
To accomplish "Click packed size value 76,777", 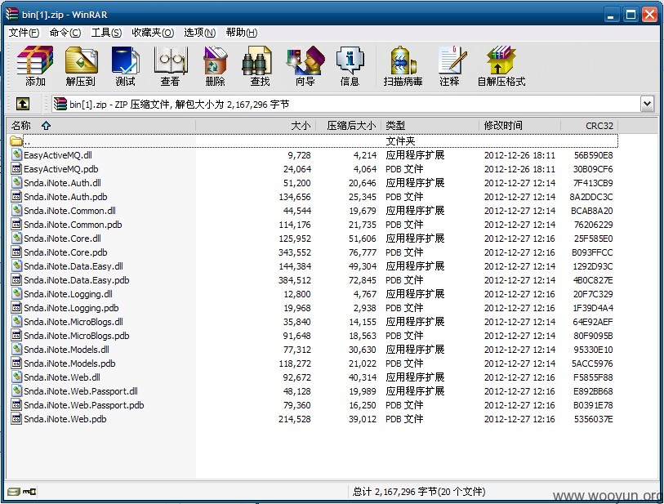I will pos(363,252).
